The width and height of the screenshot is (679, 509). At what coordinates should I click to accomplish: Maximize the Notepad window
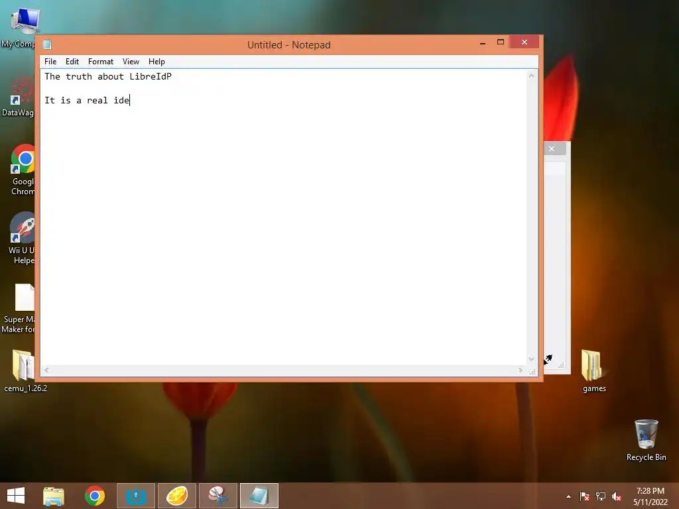click(x=501, y=42)
